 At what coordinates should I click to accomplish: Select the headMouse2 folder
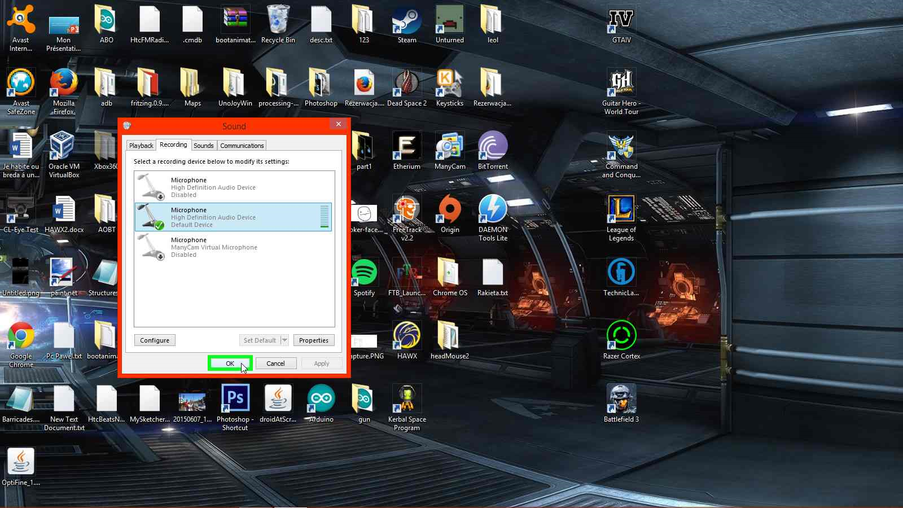[x=450, y=340]
